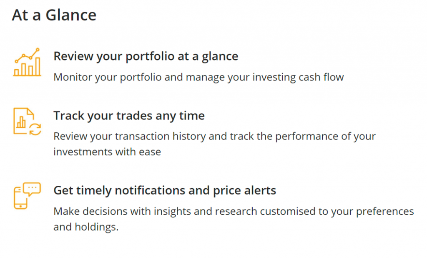427x258 pixels.
Task: Click the "and holdings." text
Action: tap(86, 227)
